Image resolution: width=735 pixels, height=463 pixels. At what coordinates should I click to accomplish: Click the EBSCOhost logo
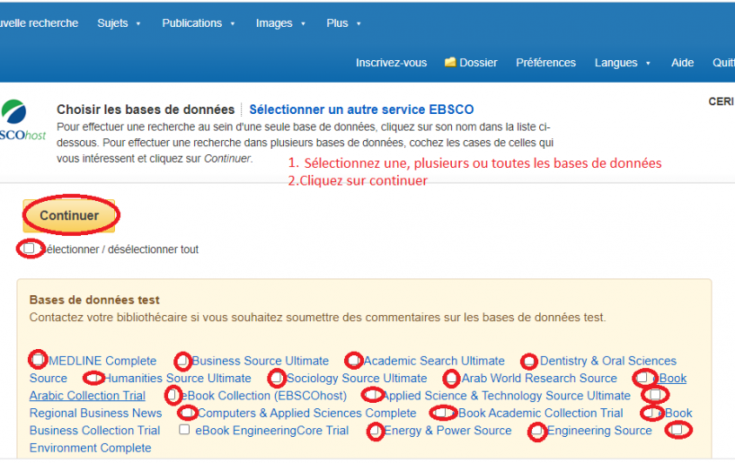coord(20,123)
